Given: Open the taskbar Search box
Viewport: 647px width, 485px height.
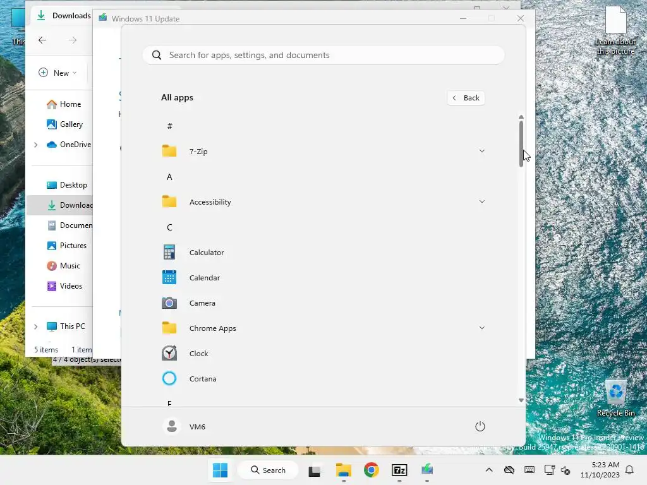Looking at the screenshot, I should pos(268,470).
